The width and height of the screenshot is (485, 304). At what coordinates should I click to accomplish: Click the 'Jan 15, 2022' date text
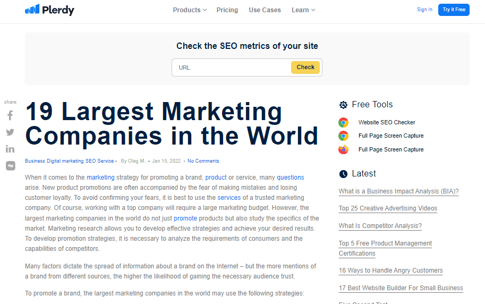(x=166, y=161)
